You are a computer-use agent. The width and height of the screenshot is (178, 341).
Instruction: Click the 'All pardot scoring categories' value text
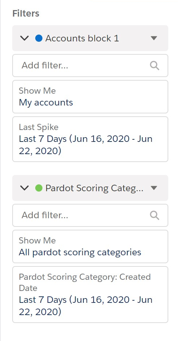tap(80, 252)
